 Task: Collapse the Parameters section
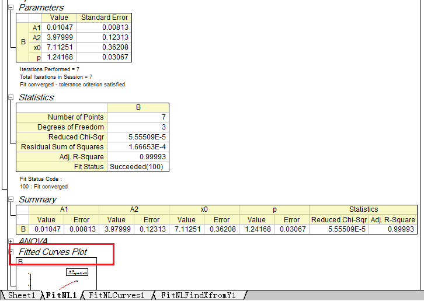pos(12,8)
